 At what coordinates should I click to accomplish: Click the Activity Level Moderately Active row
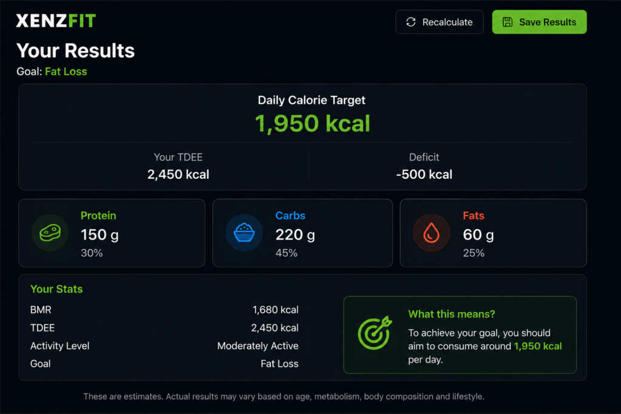tap(164, 346)
